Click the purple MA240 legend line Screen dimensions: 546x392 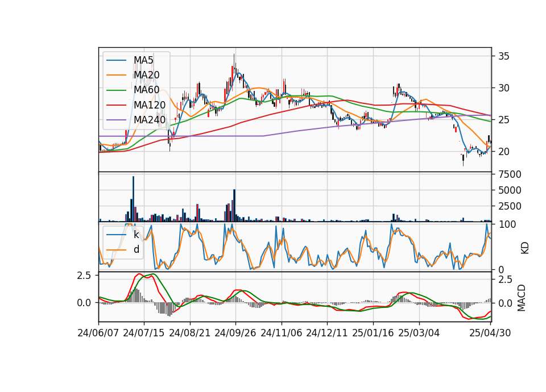pyautogui.click(x=116, y=120)
